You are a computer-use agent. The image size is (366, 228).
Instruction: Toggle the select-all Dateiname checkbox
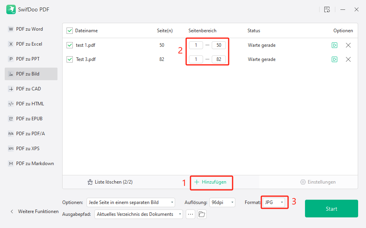coord(70,31)
